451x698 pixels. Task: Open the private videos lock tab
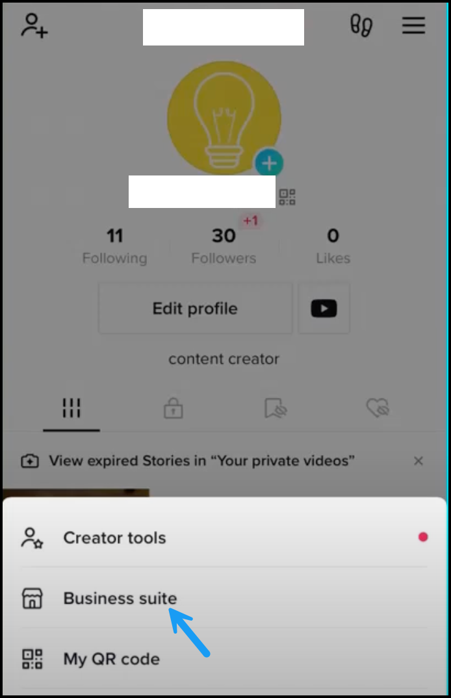click(174, 407)
